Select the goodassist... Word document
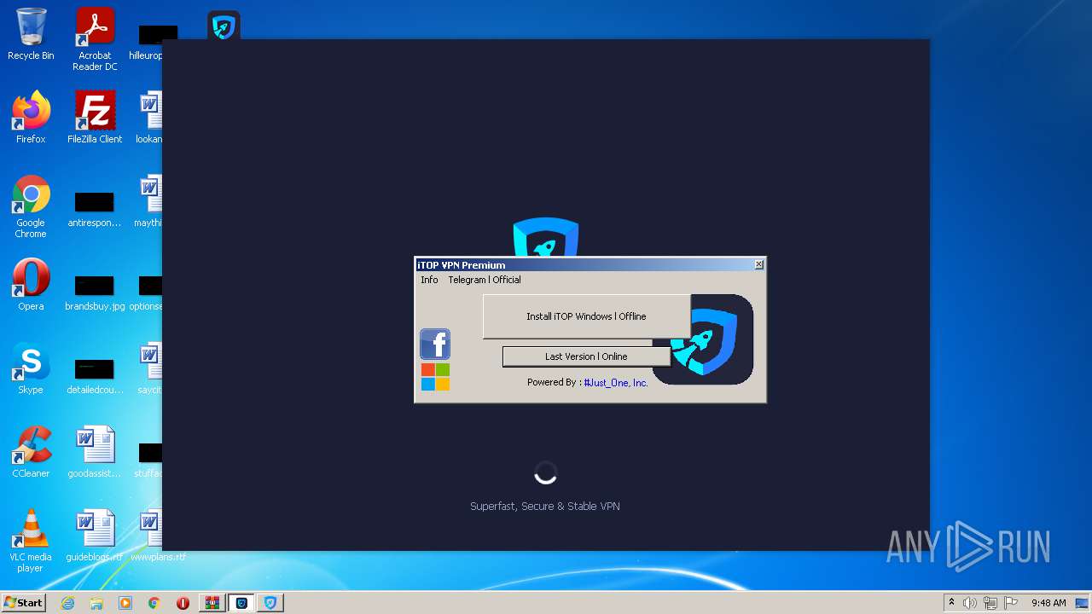This screenshot has height=614, width=1092. coord(95,452)
